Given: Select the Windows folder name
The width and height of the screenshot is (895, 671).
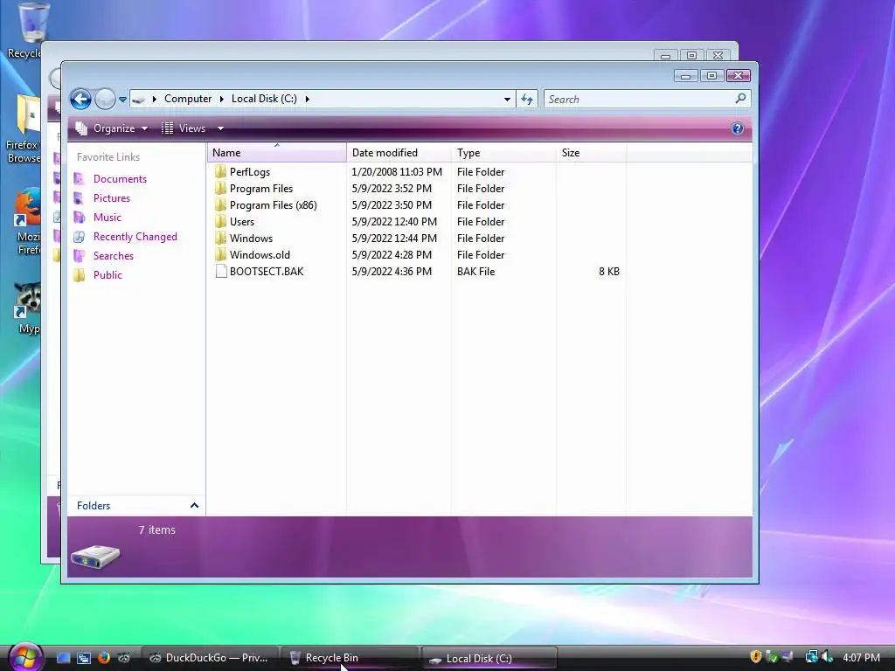Looking at the screenshot, I should 251,238.
